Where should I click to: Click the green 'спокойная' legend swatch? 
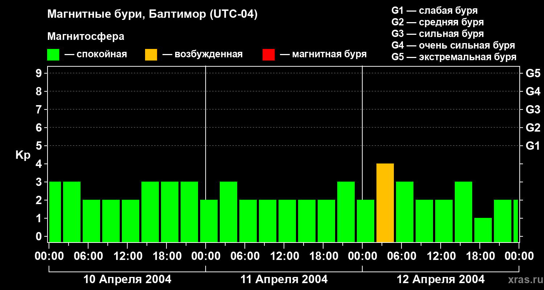tap(53, 55)
